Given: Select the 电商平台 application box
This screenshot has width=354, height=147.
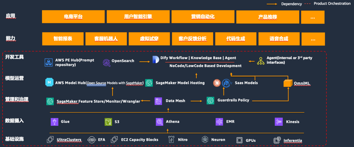Looking at the screenshot, I should [73, 17].
